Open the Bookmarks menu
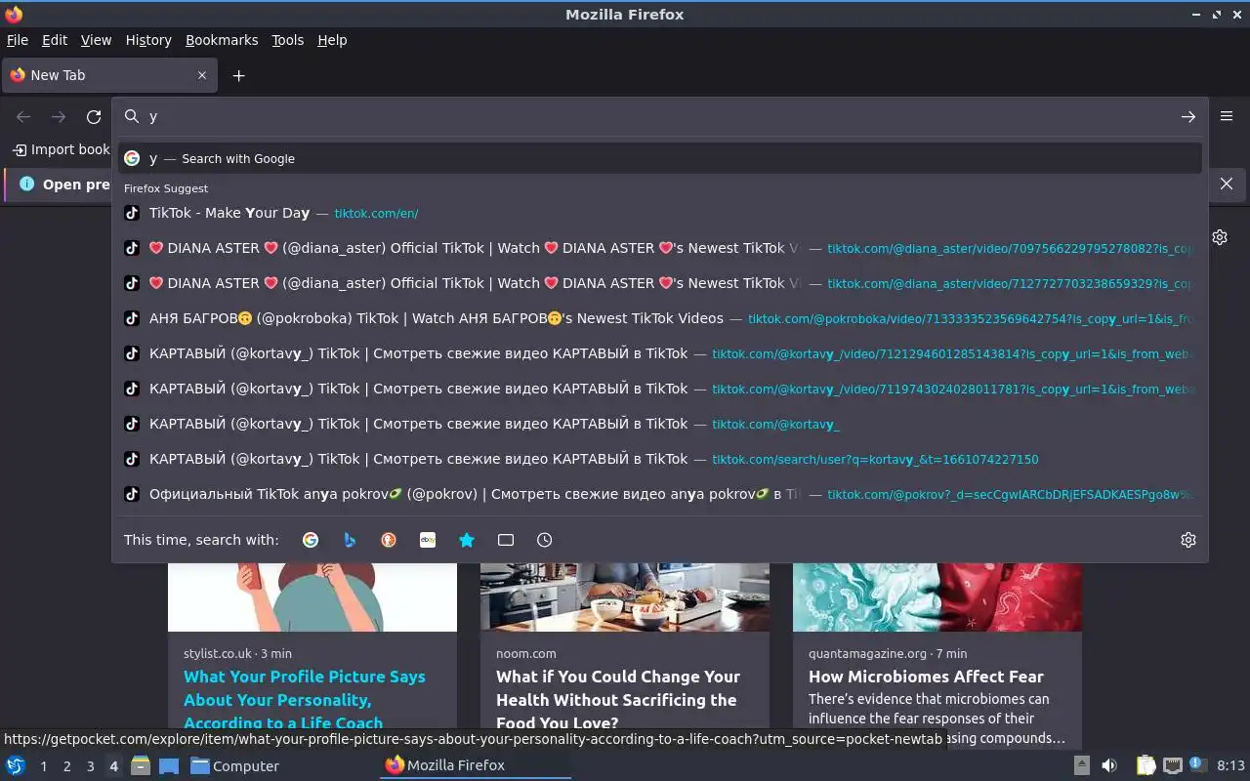The height and width of the screenshot is (781, 1250). click(x=222, y=40)
